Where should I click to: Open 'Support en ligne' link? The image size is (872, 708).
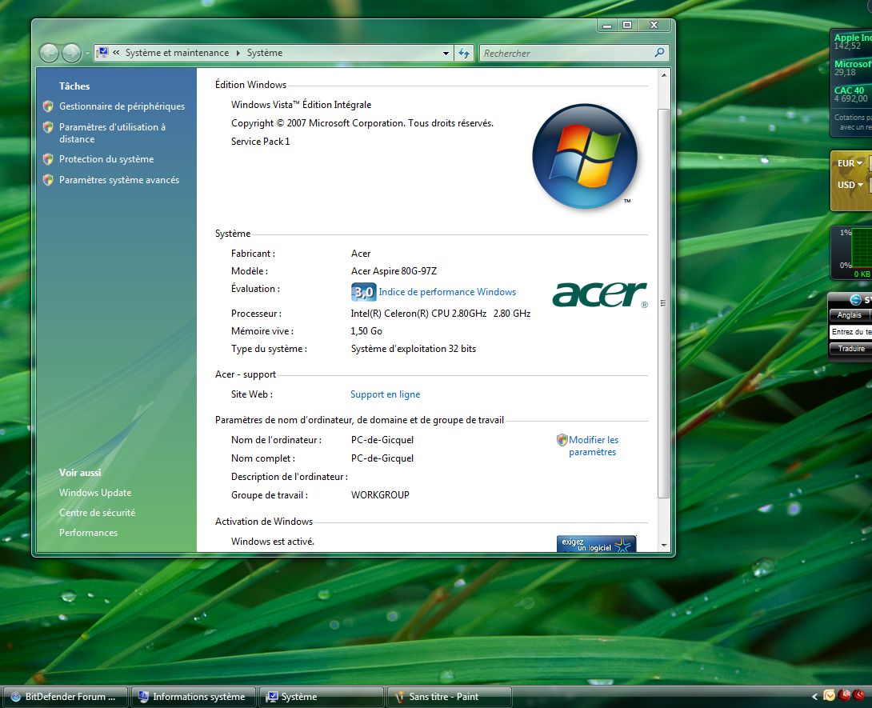tap(385, 394)
